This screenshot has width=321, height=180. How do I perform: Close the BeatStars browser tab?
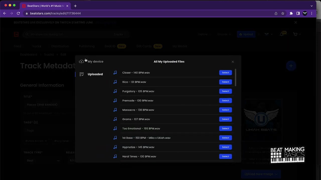pyautogui.click(x=67, y=6)
